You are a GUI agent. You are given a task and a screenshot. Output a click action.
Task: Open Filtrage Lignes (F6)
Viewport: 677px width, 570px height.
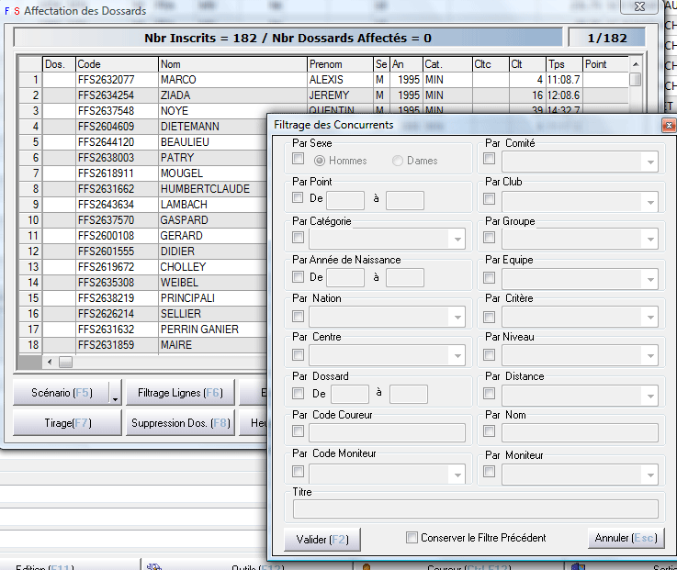tap(180, 393)
